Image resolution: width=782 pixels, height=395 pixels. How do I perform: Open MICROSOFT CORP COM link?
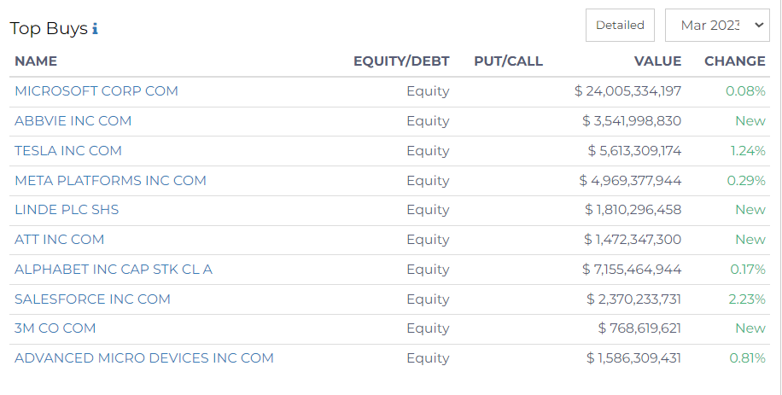point(96,91)
